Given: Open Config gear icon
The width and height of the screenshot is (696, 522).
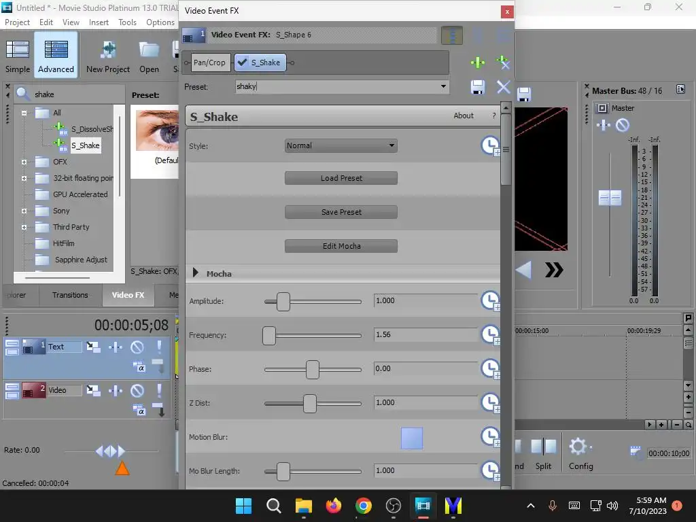Looking at the screenshot, I should point(578,447).
